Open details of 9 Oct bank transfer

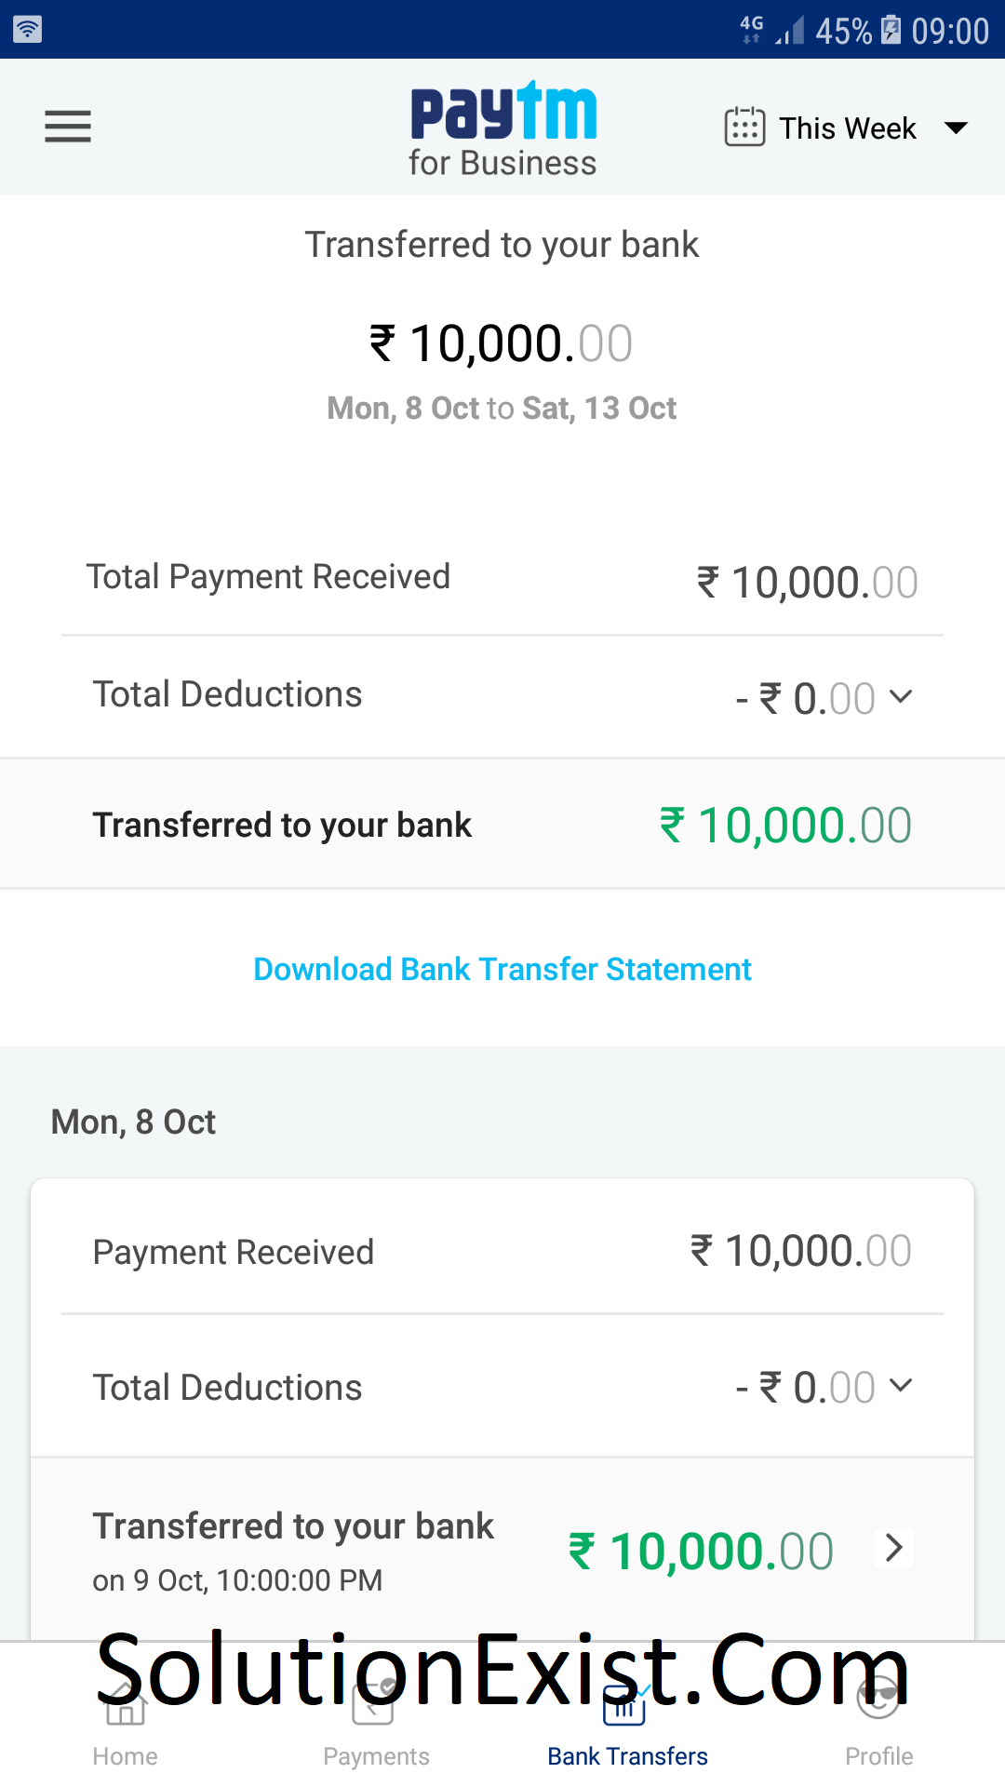[893, 1548]
